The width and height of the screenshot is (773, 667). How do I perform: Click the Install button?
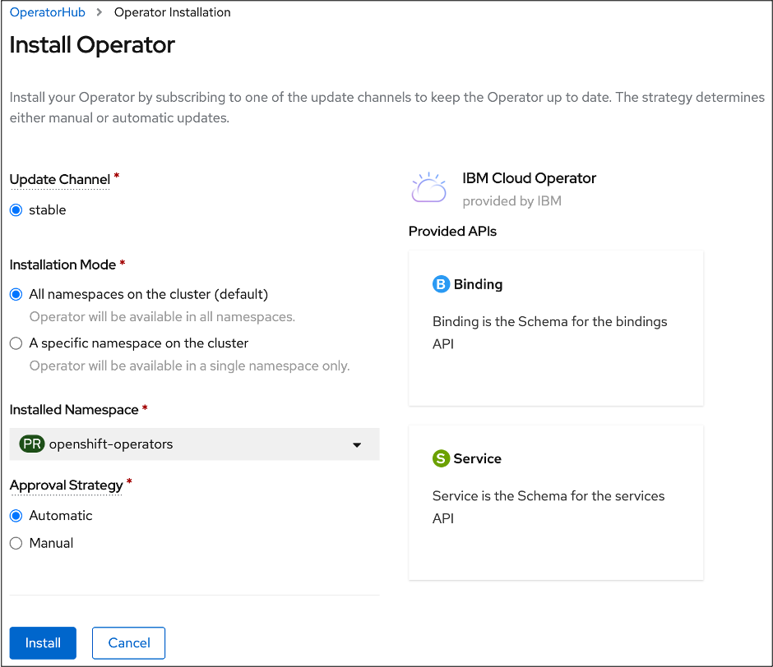(x=43, y=643)
